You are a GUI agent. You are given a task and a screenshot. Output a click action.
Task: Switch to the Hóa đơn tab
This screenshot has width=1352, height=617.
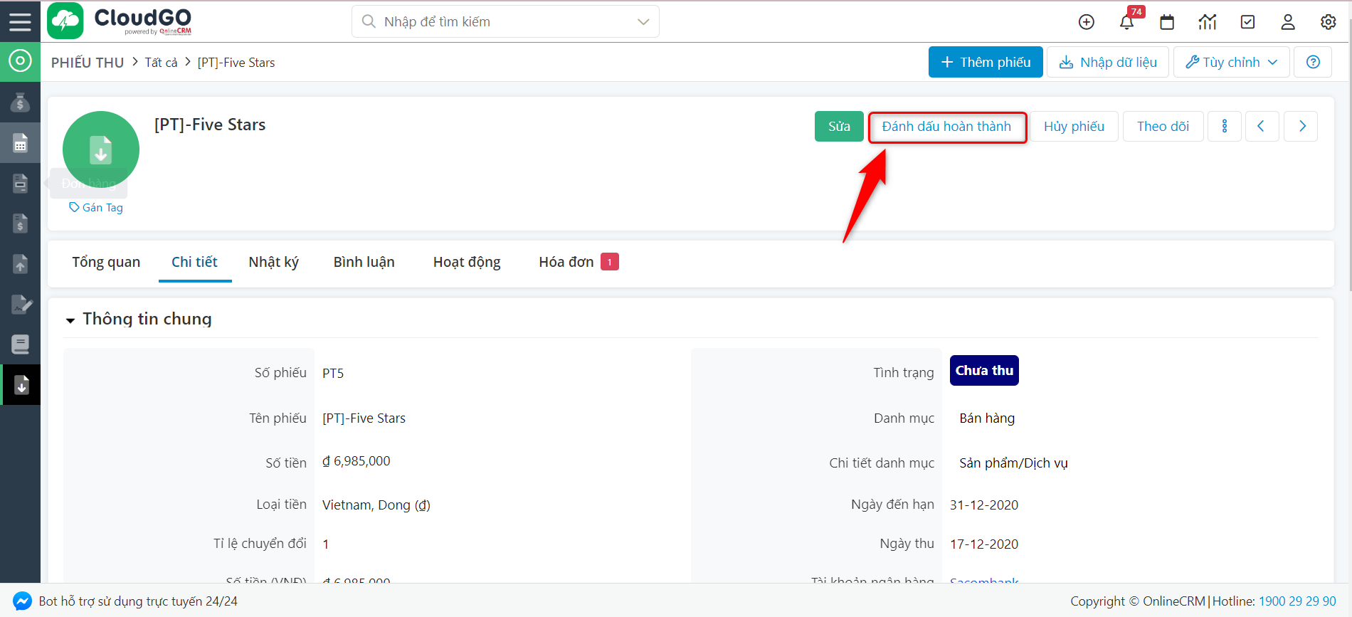pyautogui.click(x=566, y=262)
